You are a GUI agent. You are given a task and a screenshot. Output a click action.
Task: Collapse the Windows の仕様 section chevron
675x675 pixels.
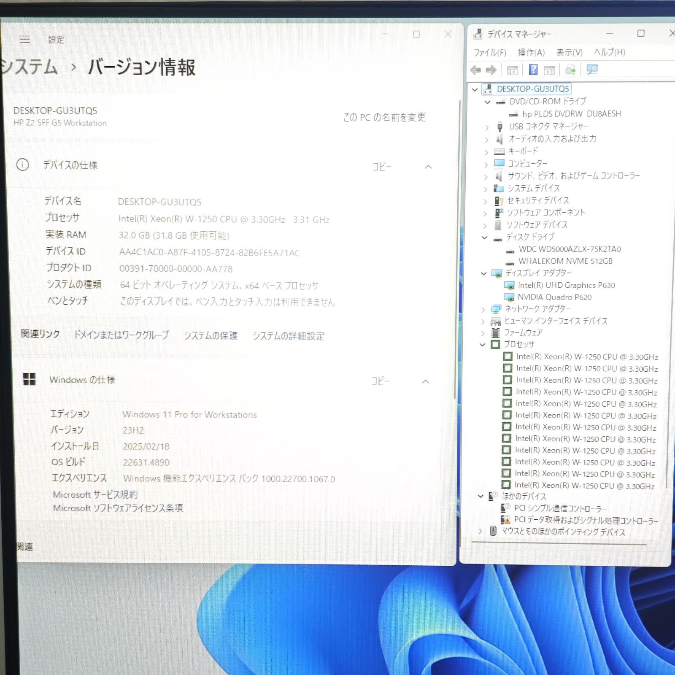point(426,381)
